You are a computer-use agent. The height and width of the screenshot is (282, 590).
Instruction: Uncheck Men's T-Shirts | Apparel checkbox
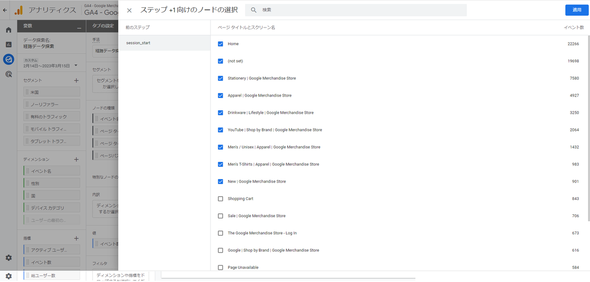click(220, 164)
